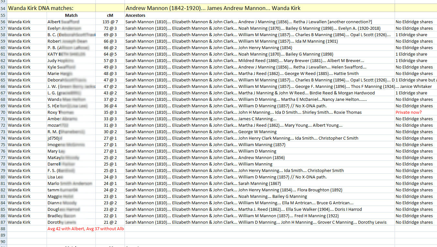The image size is (437, 247).
Task: Select the ancestors cell mentioning 'Janice Whitaker'
Action: click(260, 86)
